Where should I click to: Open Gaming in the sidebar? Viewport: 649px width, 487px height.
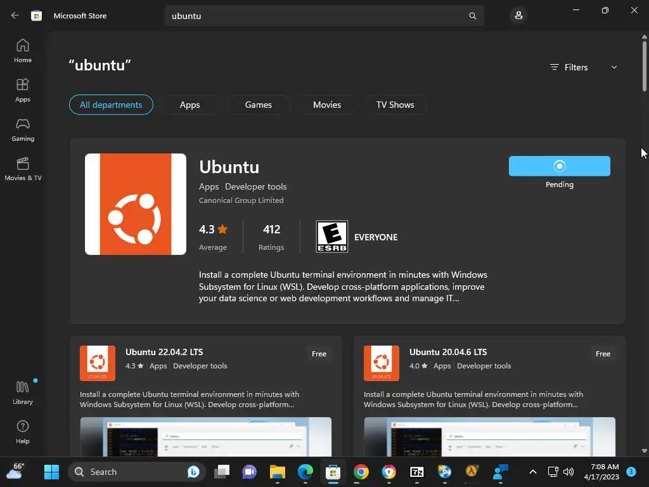coord(23,129)
